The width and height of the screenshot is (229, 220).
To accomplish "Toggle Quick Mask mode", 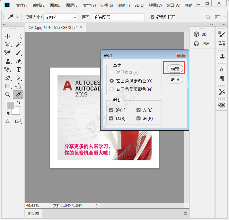I will pyautogui.click(x=7, y=121).
